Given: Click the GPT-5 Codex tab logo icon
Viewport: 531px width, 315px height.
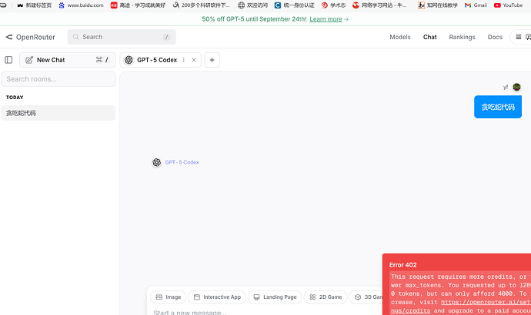Looking at the screenshot, I should coord(129,60).
